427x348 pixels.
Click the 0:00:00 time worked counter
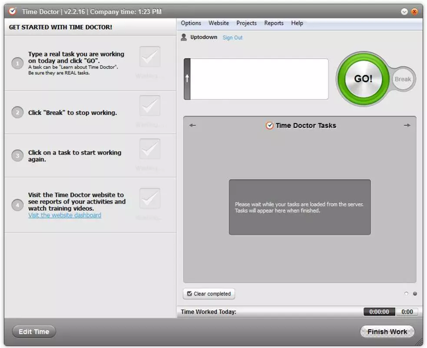pyautogui.click(x=379, y=312)
